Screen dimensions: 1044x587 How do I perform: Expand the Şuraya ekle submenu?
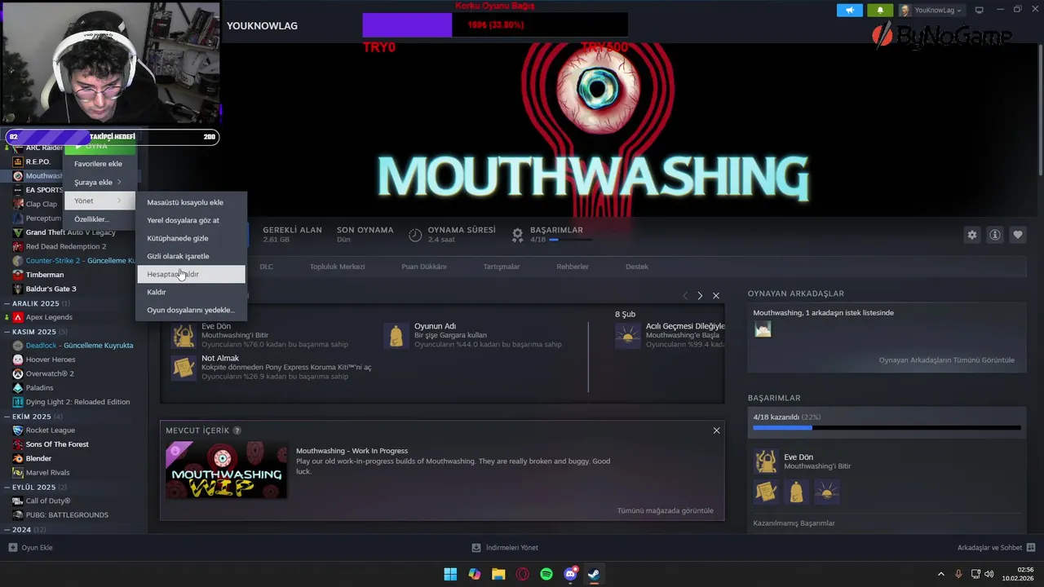(x=99, y=182)
